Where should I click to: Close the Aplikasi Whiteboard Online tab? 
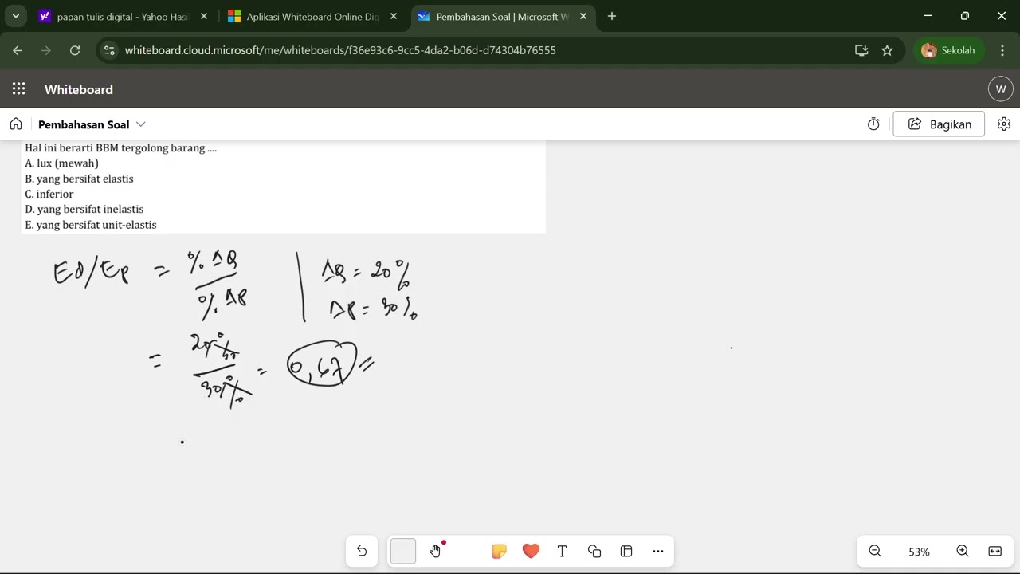394,16
